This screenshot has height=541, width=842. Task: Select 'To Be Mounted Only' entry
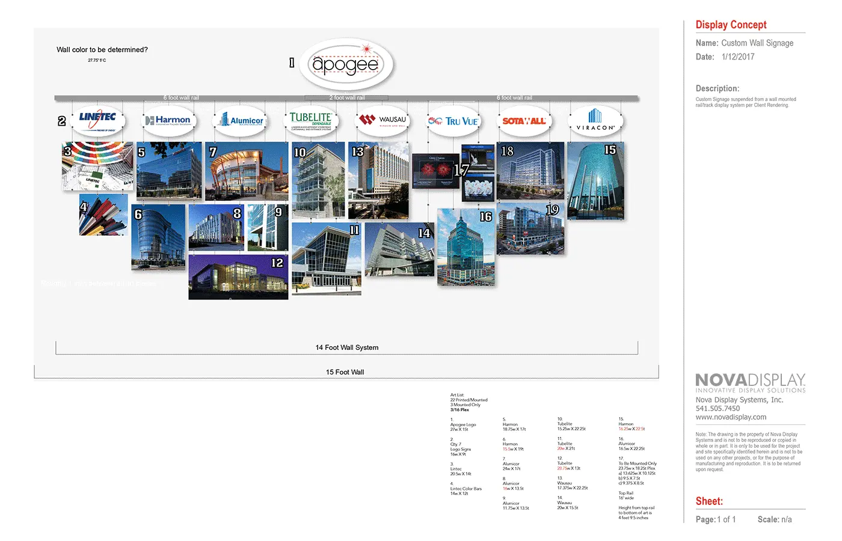pos(638,463)
